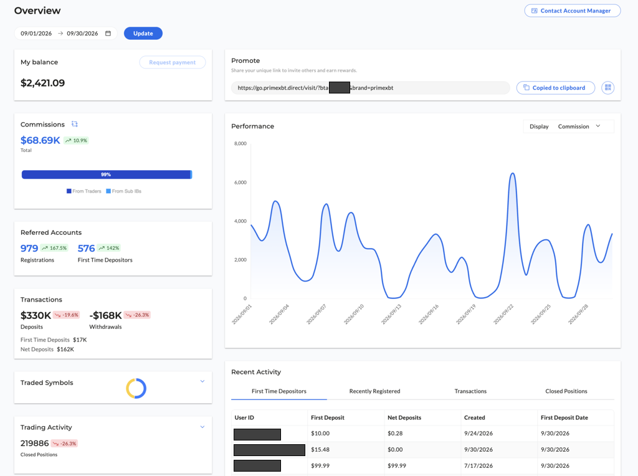Click the -26.3% withdrawals change badge
638x476 pixels.
[137, 315]
